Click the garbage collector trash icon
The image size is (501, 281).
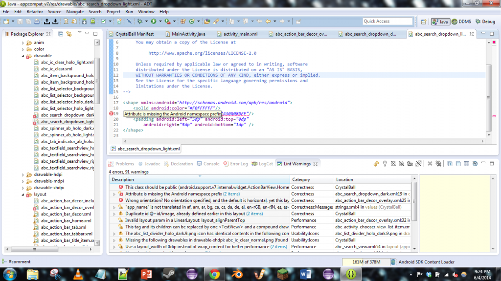click(393, 262)
